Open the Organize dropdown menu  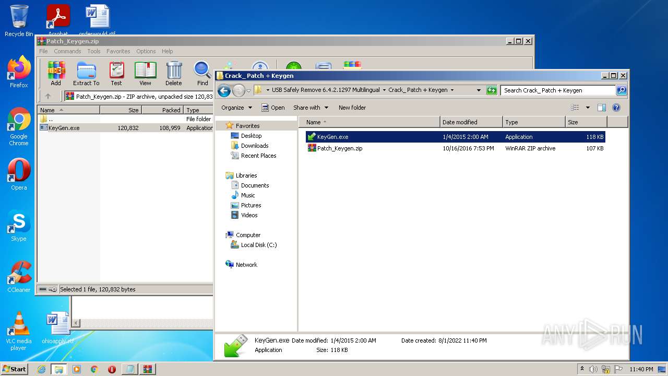236,108
